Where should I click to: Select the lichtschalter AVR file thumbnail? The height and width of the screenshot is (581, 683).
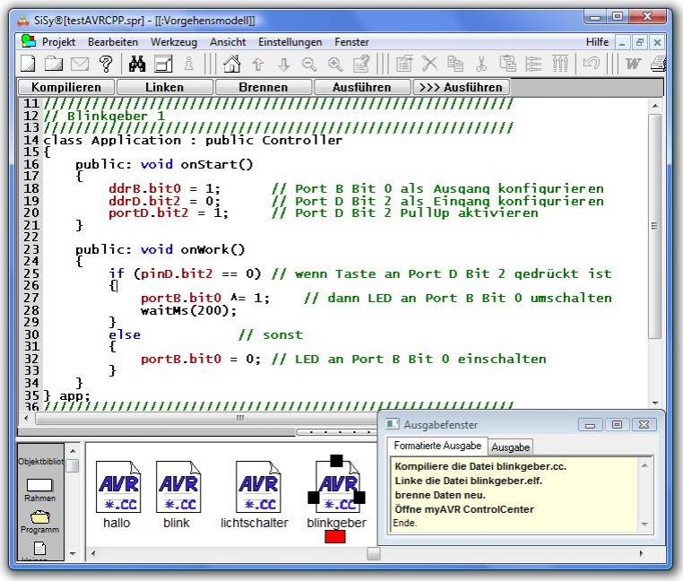coord(255,488)
